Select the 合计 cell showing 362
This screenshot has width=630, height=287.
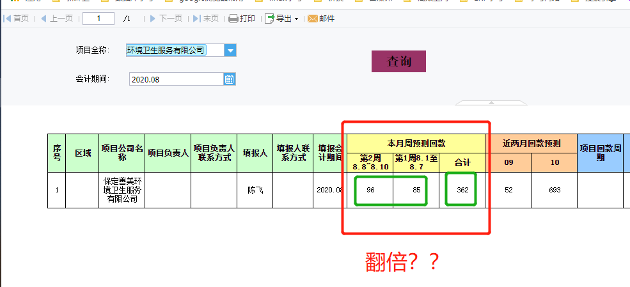tap(462, 190)
